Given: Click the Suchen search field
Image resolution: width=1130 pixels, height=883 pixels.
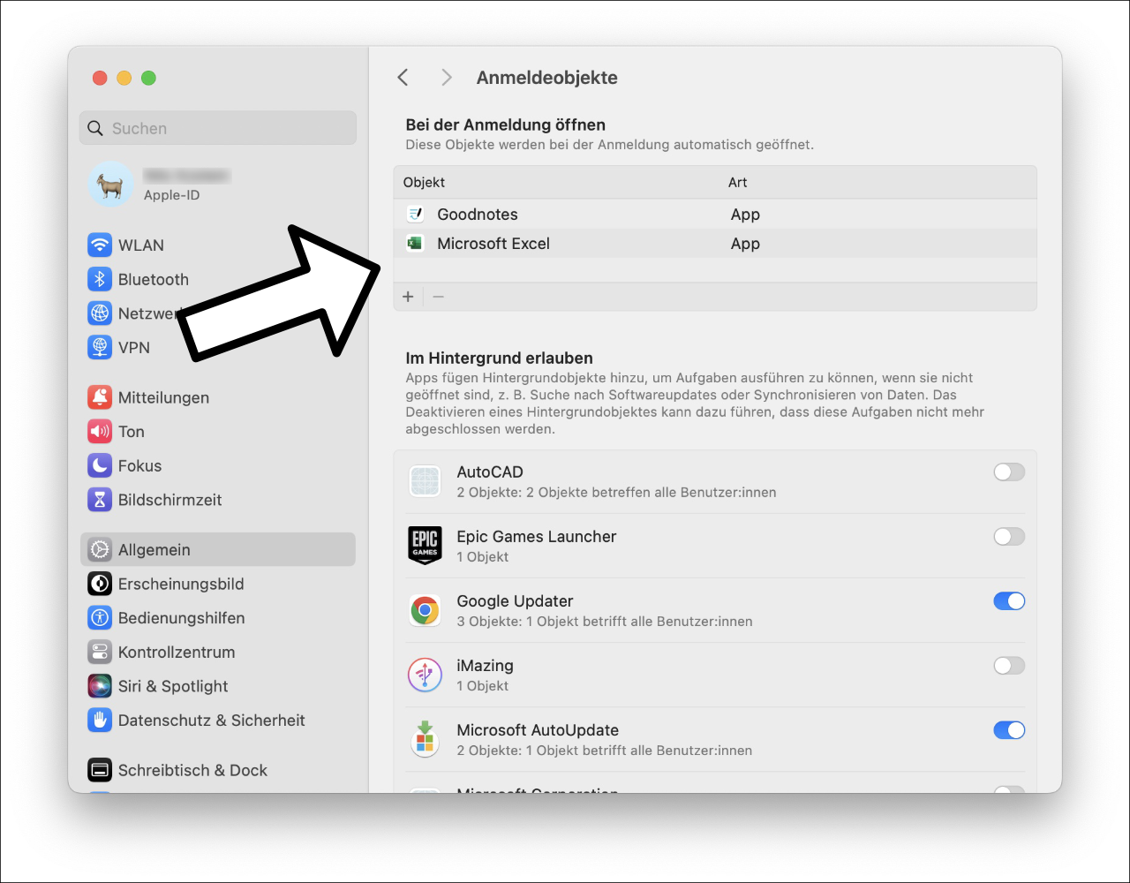Looking at the screenshot, I should (x=218, y=128).
